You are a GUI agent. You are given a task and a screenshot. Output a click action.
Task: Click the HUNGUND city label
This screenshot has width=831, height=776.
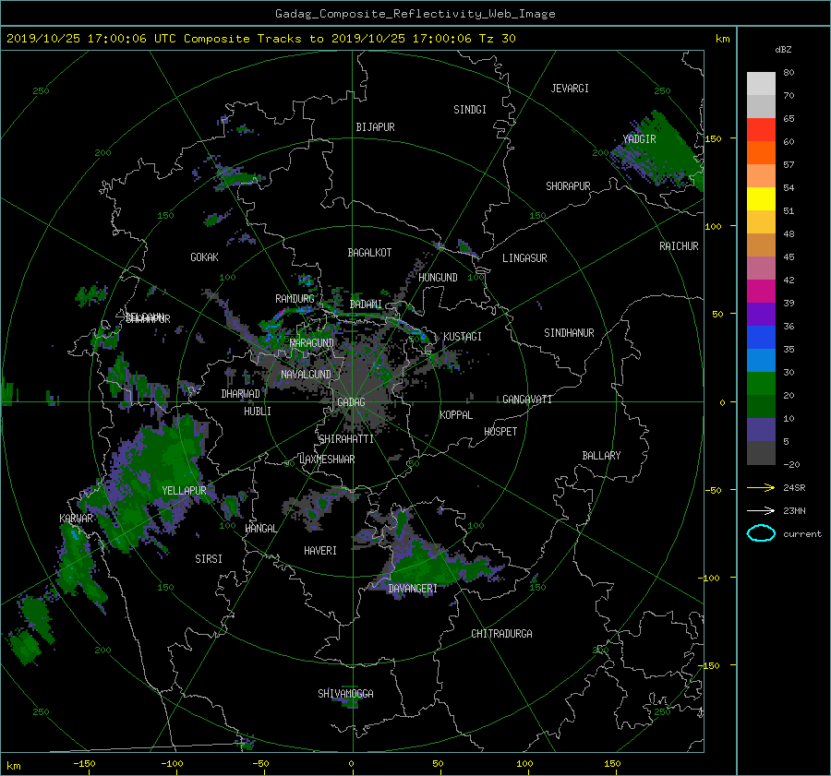pos(438,278)
